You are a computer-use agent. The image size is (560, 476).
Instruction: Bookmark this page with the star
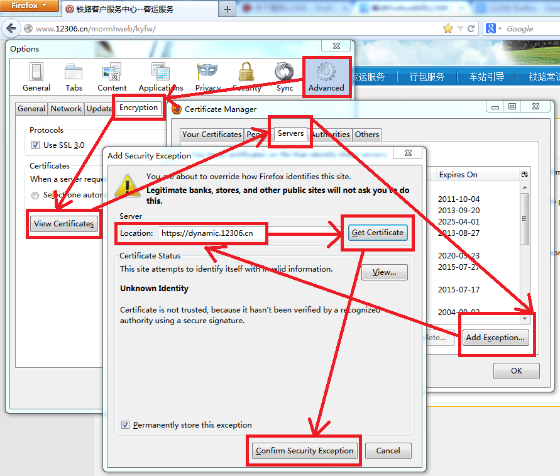pos(448,28)
